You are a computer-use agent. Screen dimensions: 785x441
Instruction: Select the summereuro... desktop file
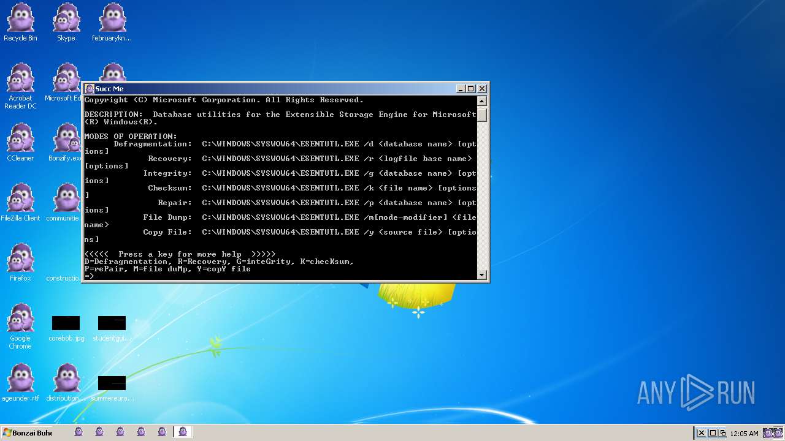pyautogui.click(x=112, y=389)
